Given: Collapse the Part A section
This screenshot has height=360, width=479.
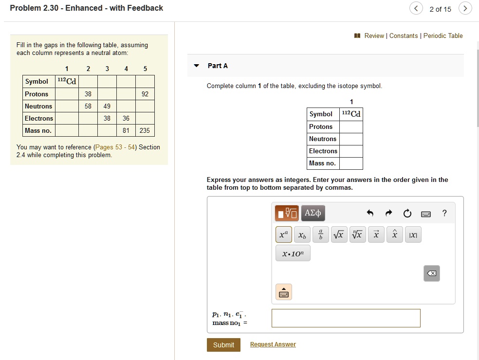Looking at the screenshot, I should 197,66.
